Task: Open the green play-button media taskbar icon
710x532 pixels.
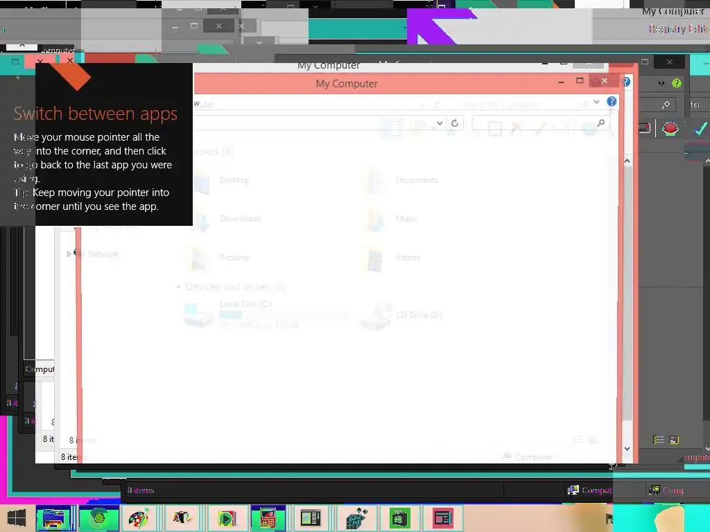Action: [x=227, y=518]
